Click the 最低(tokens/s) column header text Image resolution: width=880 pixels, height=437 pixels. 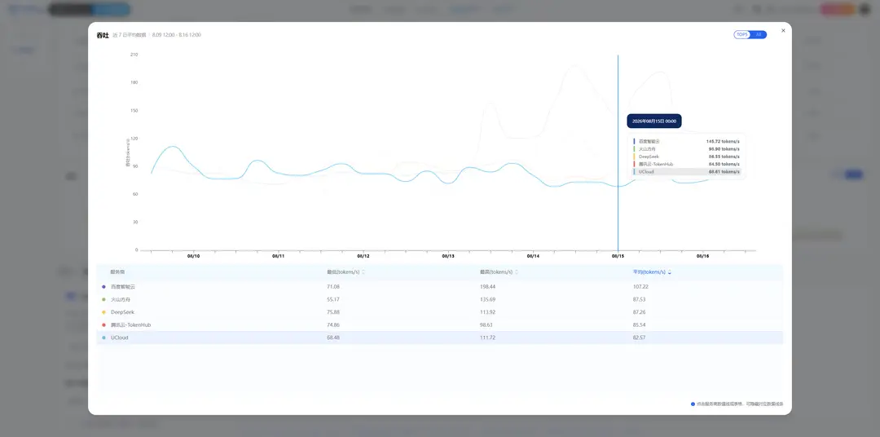pos(343,271)
